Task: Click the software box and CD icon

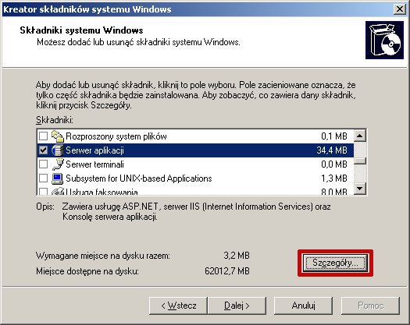Action: [x=384, y=41]
